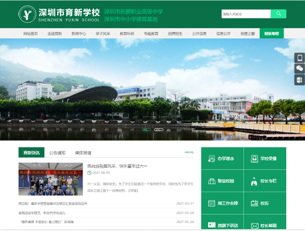Viewport: 305px width, 231px height.
Task: Open the 智慧校园 tile
Action: (222, 181)
